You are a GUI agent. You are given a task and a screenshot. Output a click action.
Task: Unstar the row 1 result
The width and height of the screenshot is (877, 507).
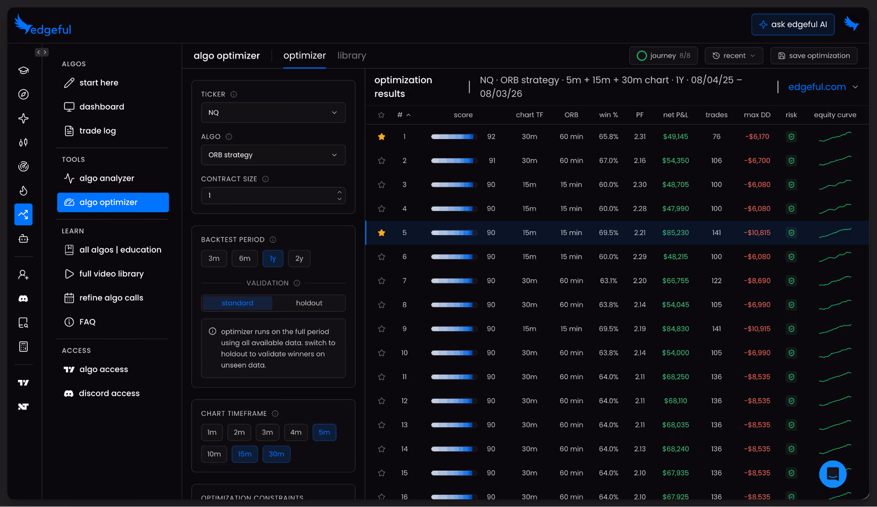[x=381, y=136]
